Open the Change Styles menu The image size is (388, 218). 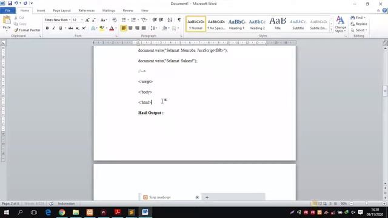coord(341,24)
